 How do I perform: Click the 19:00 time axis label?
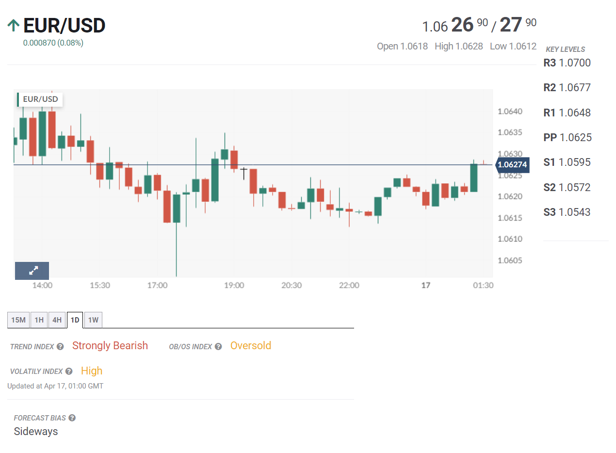234,286
